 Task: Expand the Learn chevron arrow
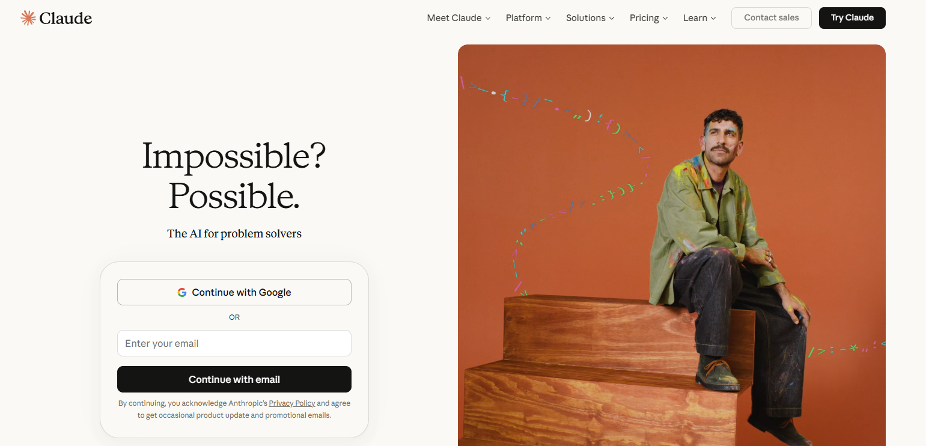tap(713, 19)
